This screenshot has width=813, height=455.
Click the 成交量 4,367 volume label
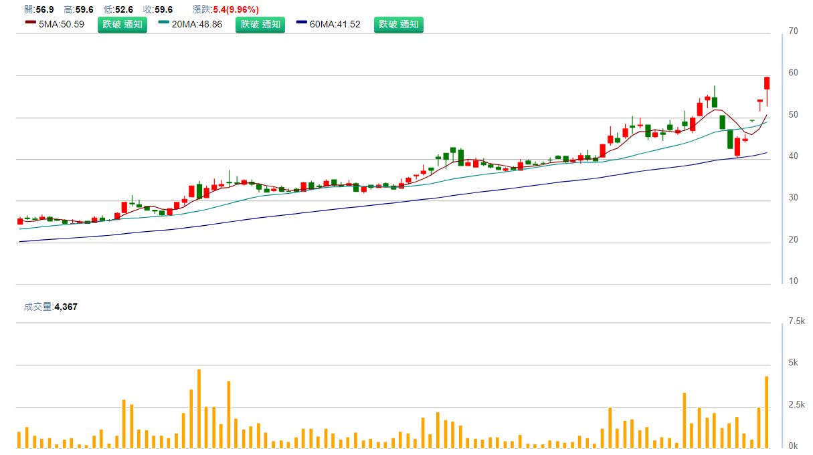[x=51, y=307]
